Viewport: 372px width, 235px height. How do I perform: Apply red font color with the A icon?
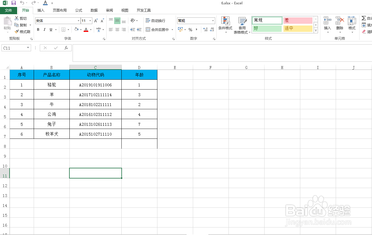86,30
